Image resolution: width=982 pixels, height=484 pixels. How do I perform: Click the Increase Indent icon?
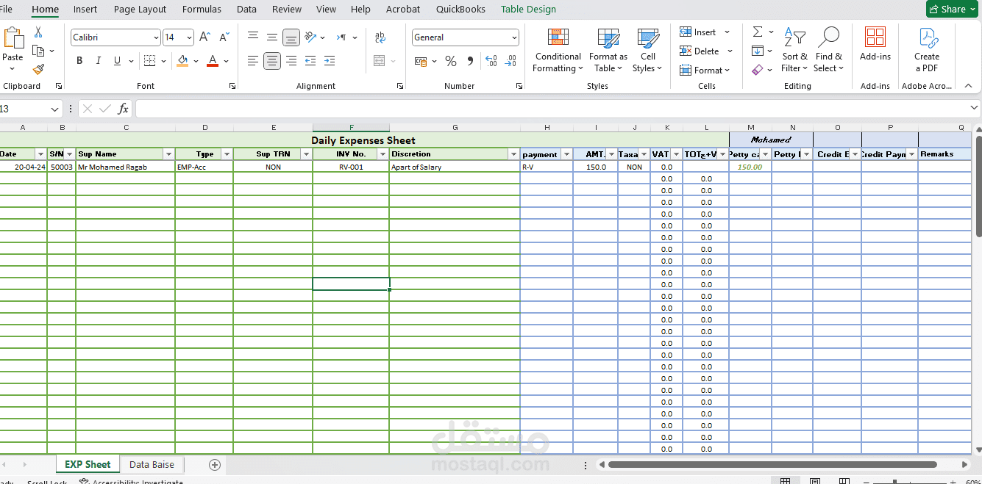330,61
